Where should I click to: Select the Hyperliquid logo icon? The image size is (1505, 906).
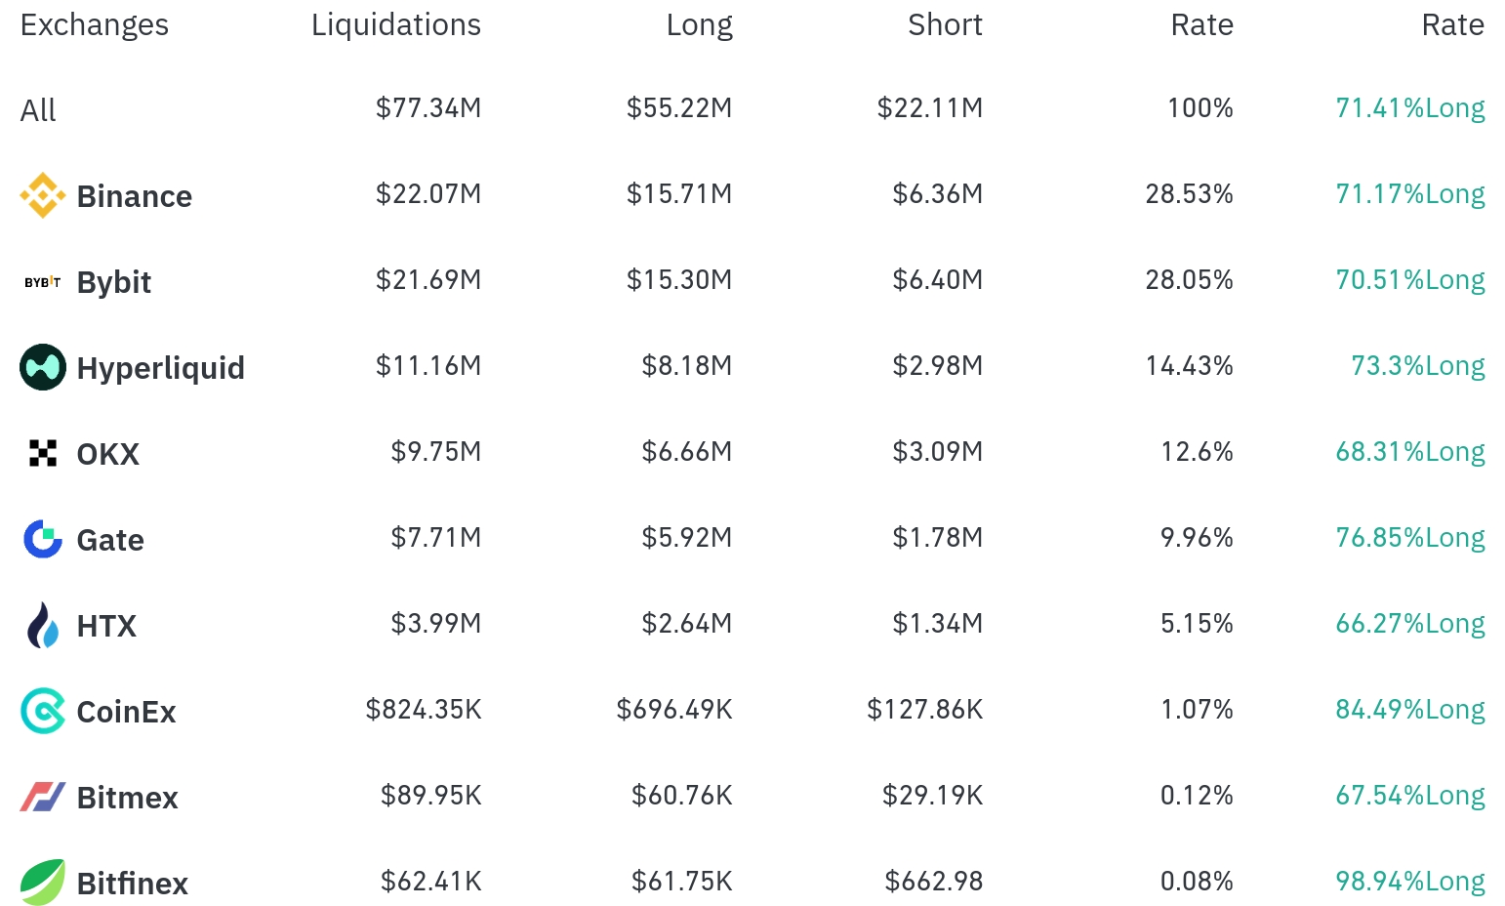pyautogui.click(x=43, y=367)
